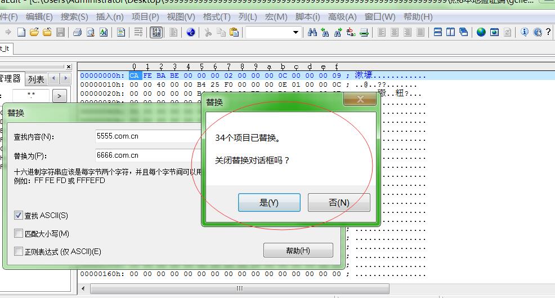Click the Print icon in toolbar
The width and height of the screenshot is (555, 298).
point(78,33)
